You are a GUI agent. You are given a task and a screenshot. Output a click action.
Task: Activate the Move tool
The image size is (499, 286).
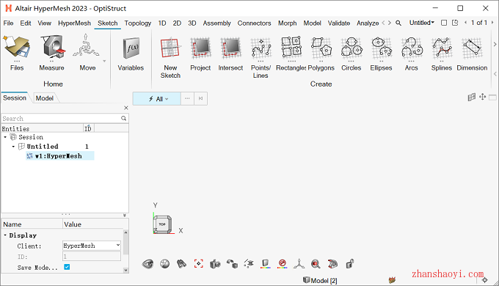coord(87,53)
